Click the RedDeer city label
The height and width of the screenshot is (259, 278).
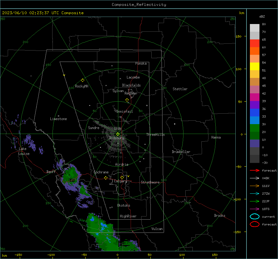point(131,93)
